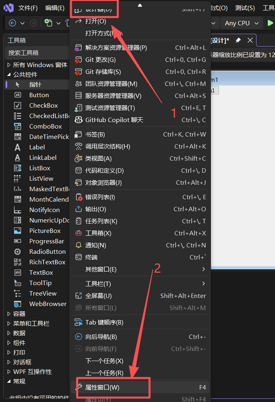Click the navigate backward toolbar icon
The height and width of the screenshot is (402, 275).
tap(12, 23)
